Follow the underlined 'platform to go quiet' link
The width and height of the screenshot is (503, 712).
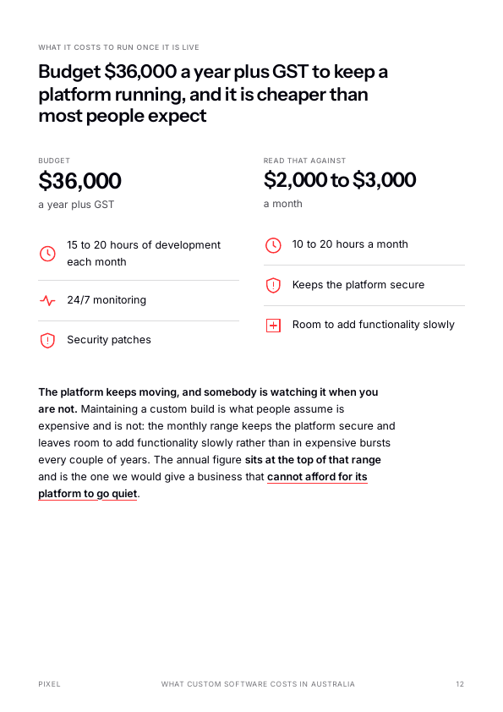[88, 494]
